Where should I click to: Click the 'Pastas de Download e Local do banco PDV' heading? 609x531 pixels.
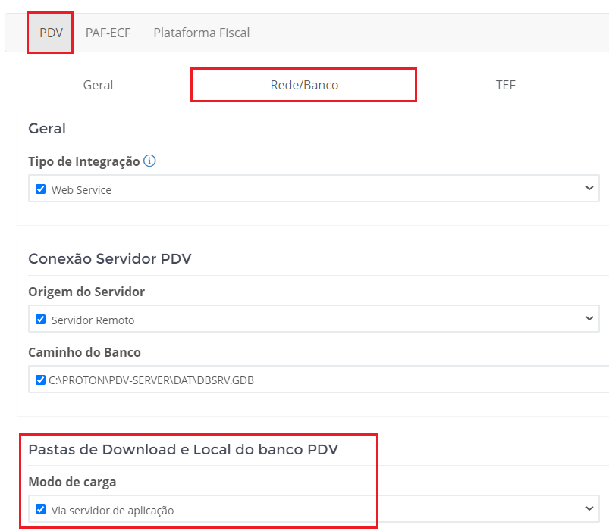point(184,449)
